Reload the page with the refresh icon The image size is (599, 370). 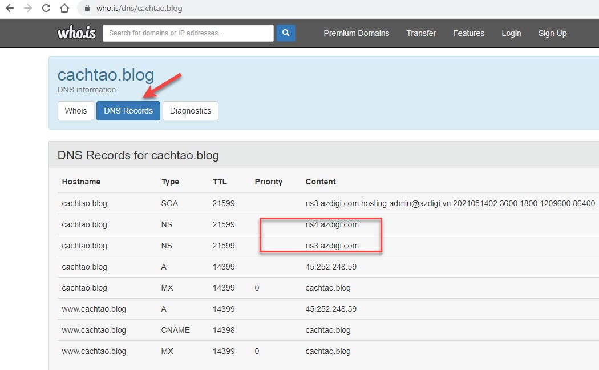pos(46,8)
